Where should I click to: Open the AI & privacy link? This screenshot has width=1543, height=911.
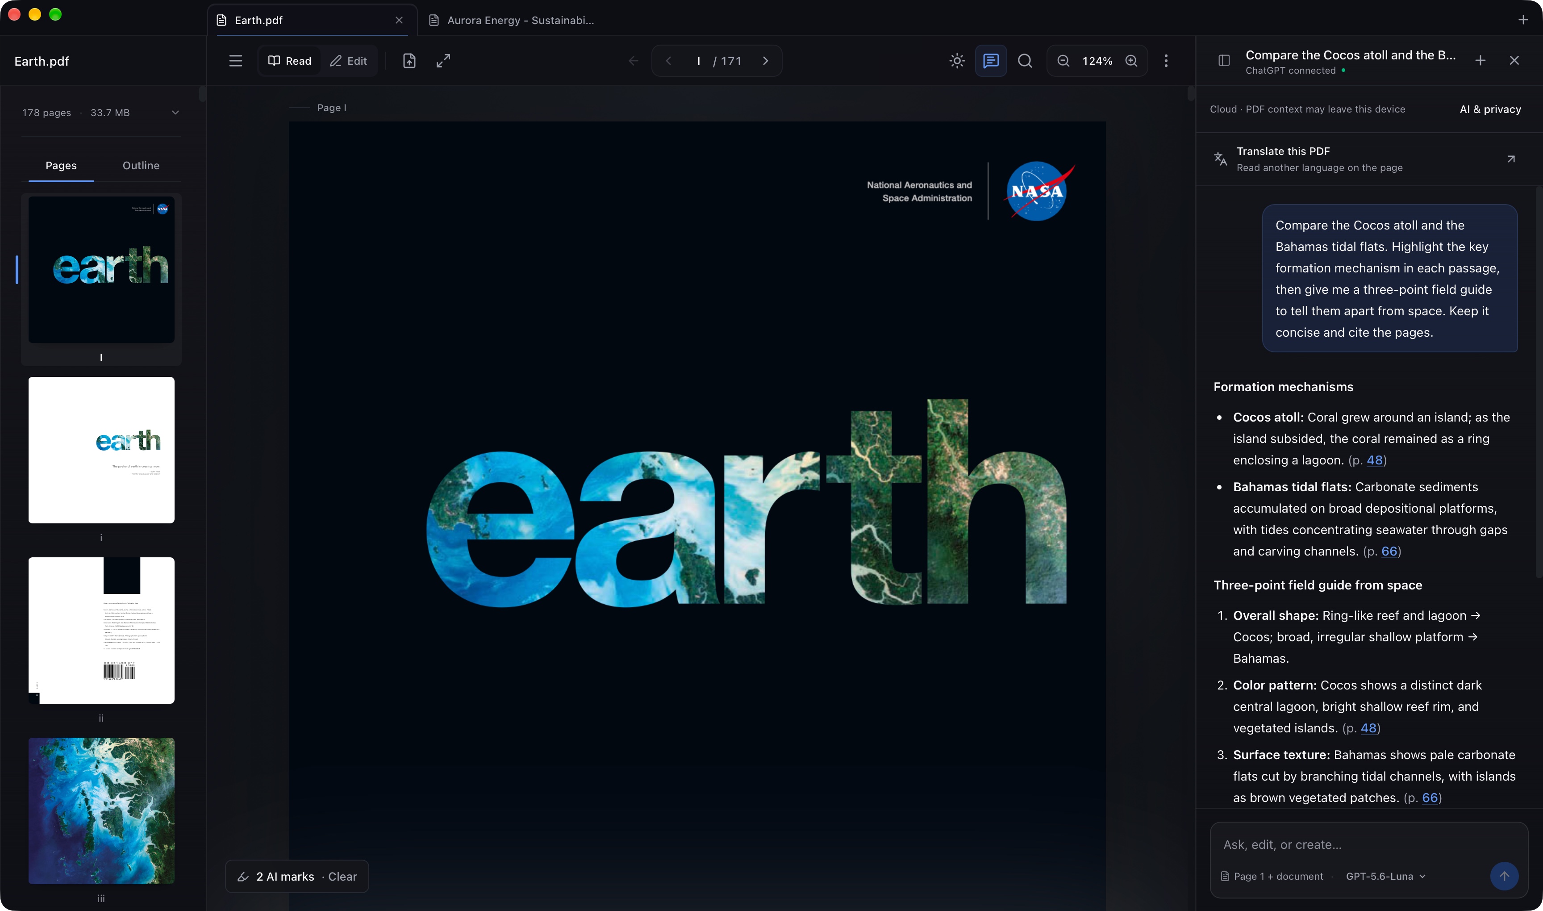(1490, 109)
